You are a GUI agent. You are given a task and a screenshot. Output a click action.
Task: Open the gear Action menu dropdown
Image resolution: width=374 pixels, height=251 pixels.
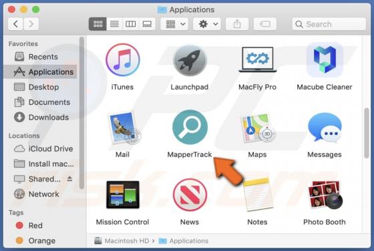point(207,24)
